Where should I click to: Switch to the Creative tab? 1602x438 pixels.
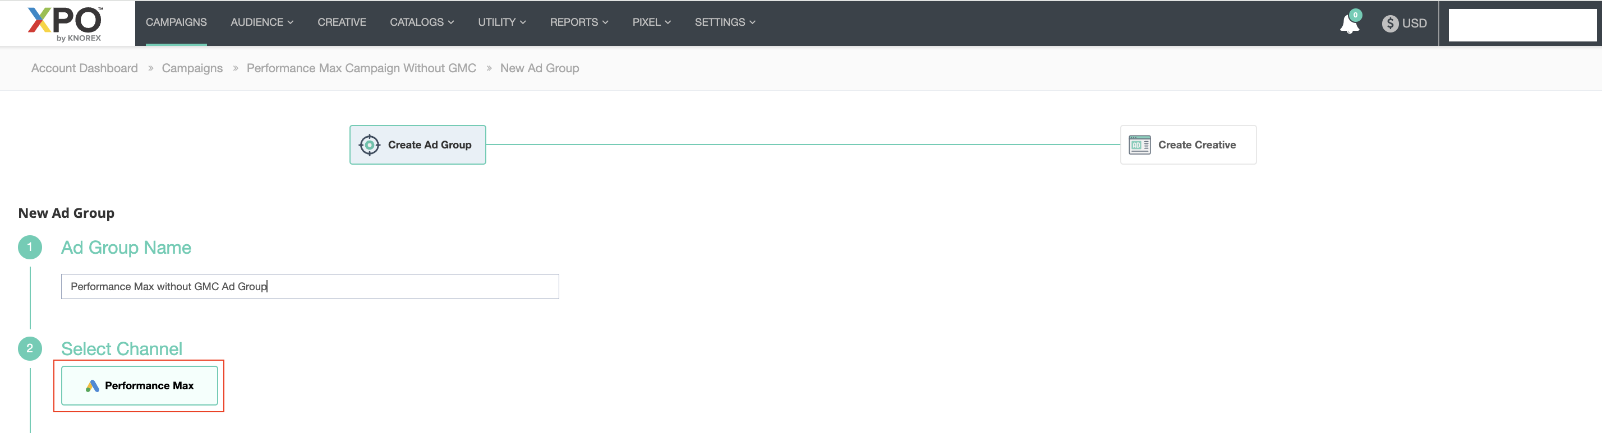(x=342, y=22)
